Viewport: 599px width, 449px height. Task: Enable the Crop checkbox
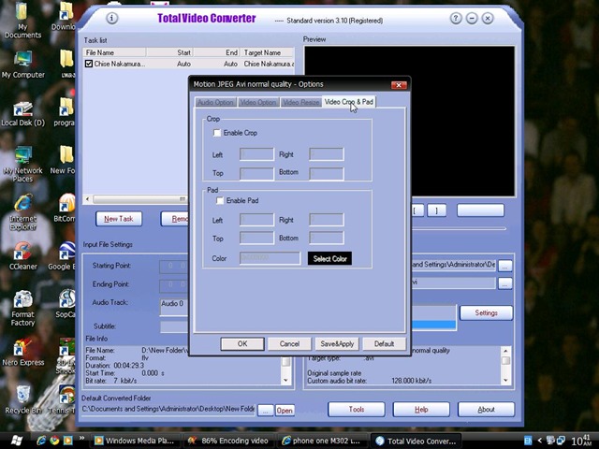point(217,133)
